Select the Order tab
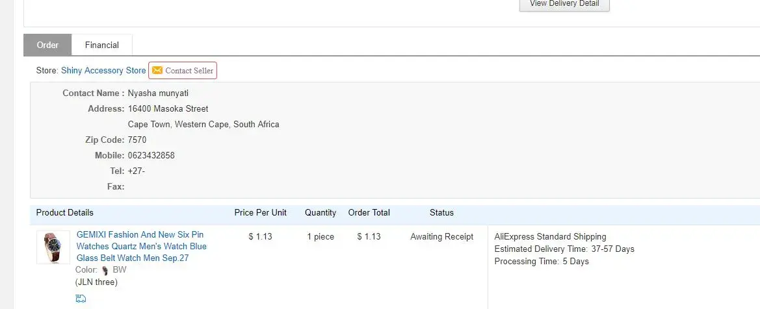Screen dimensions: 760x309 tap(47, 45)
